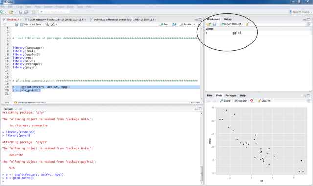Open the Build menu
The width and height of the screenshot is (313, 186).
coord(70,7)
